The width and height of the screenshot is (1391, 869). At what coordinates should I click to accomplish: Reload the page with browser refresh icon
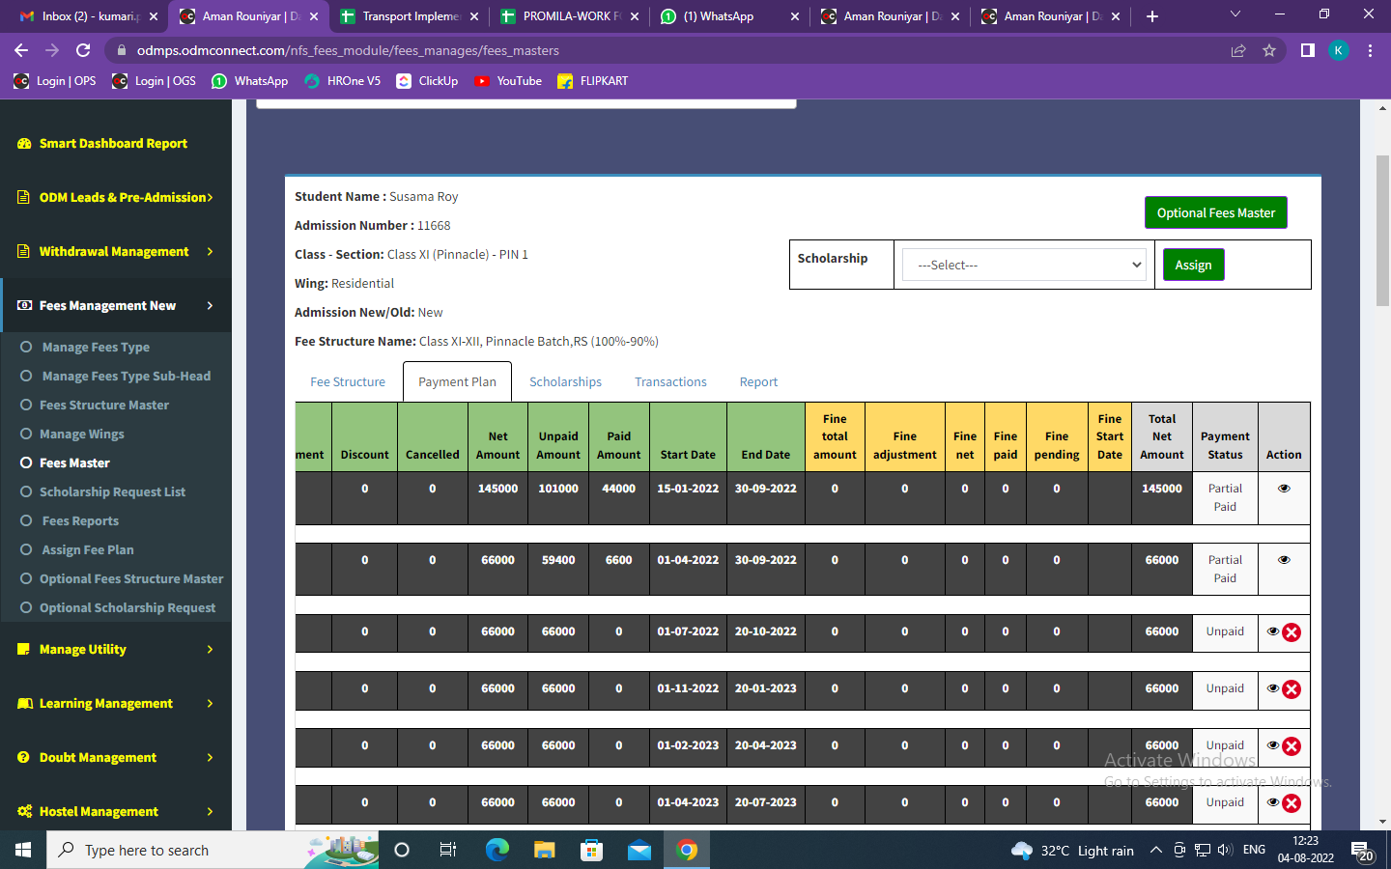point(83,50)
